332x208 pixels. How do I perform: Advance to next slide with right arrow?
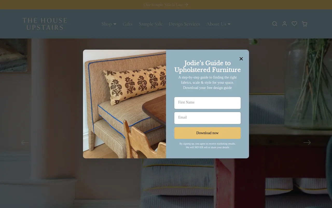tap(307, 142)
